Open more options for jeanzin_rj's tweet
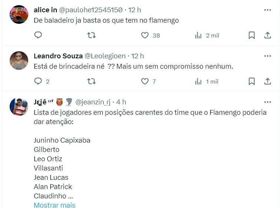This screenshot has height=208, width=280. pyautogui.click(x=267, y=102)
